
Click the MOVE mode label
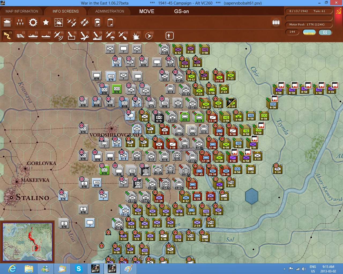pyautogui.click(x=147, y=11)
